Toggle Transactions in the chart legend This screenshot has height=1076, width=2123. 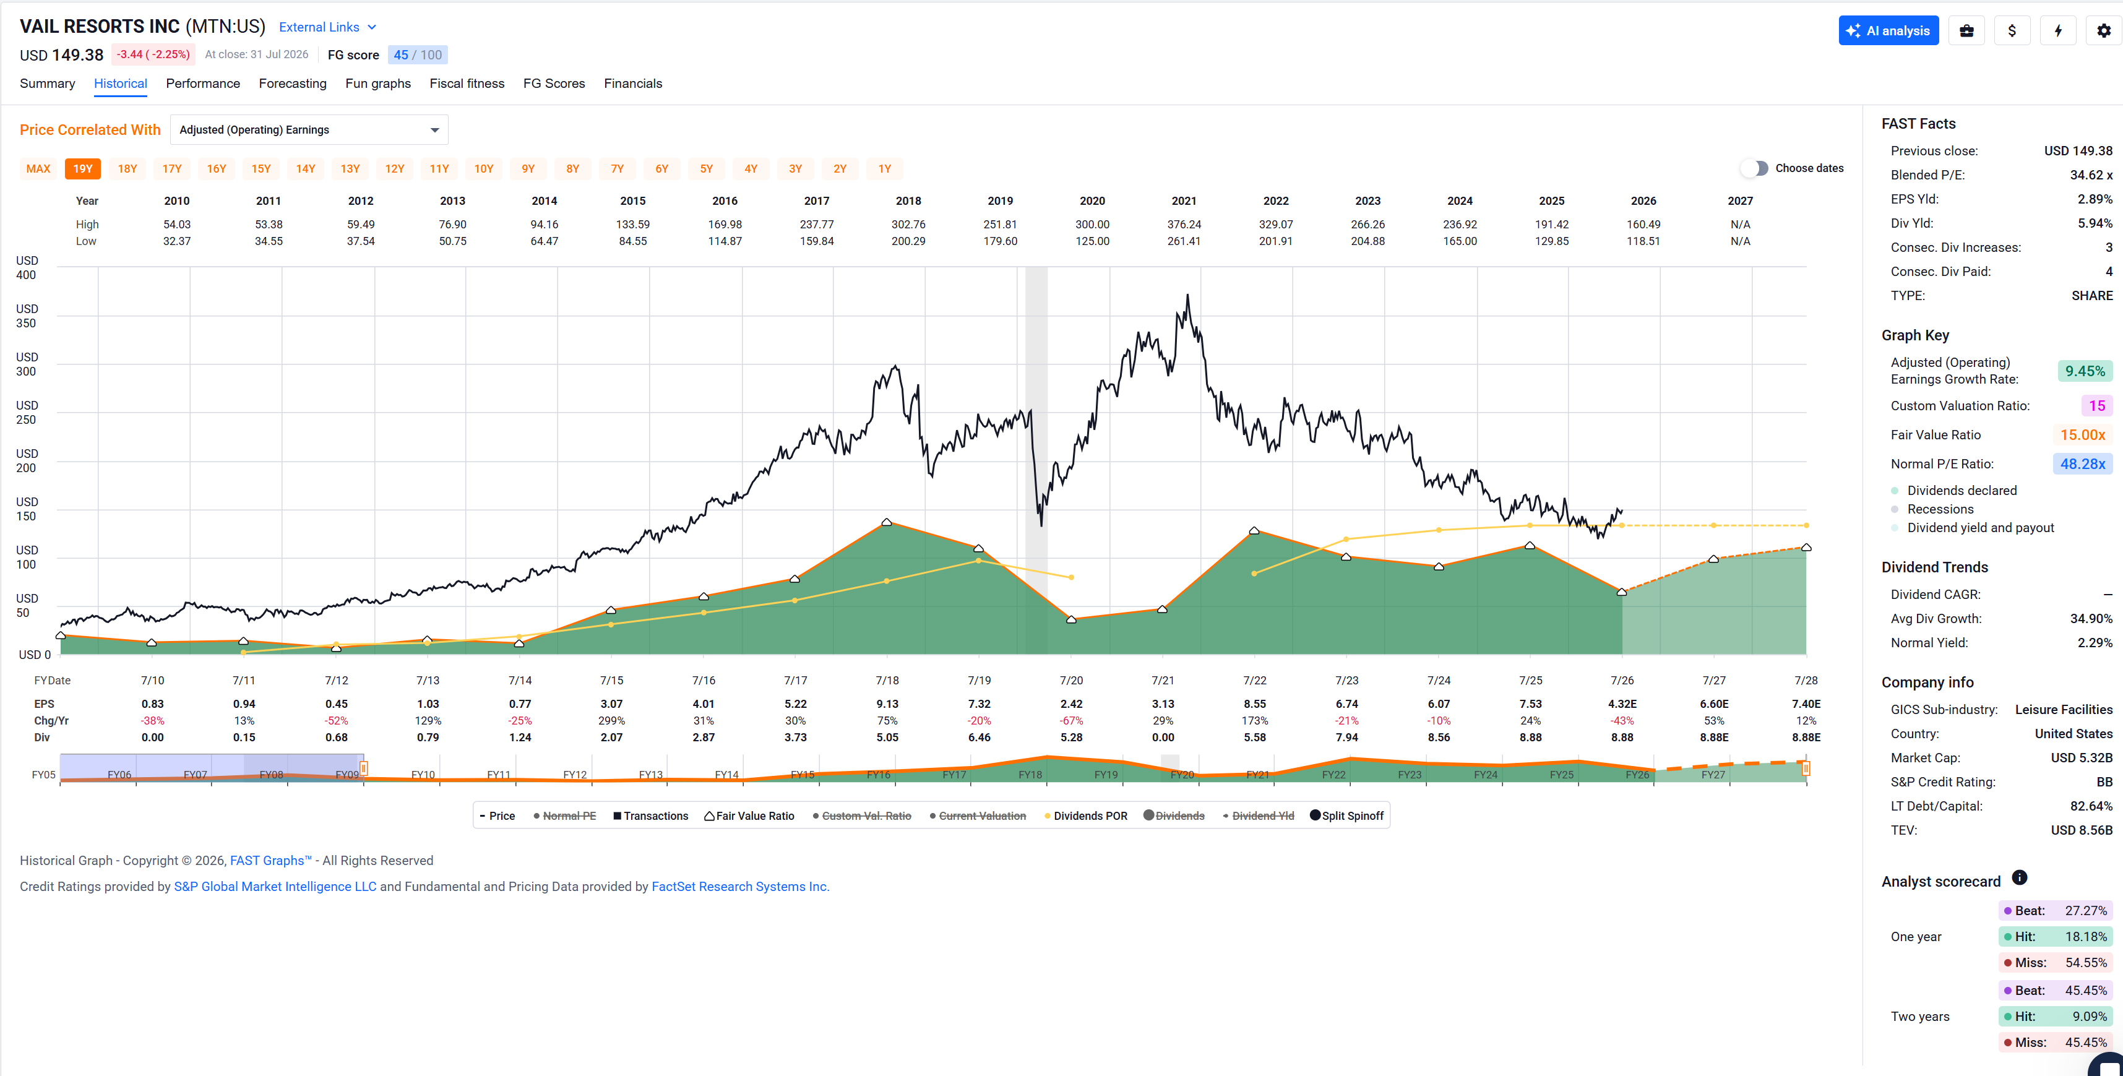pos(650,816)
